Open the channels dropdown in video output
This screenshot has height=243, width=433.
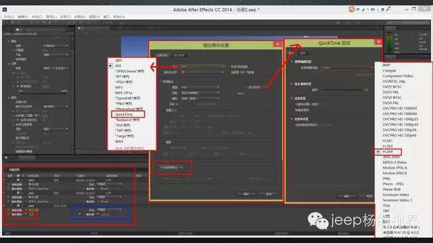[x=200, y=87]
